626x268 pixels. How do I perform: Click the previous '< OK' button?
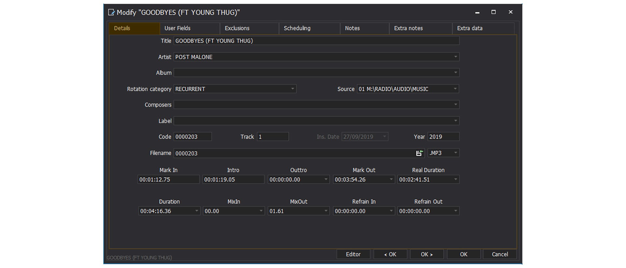click(x=390, y=254)
